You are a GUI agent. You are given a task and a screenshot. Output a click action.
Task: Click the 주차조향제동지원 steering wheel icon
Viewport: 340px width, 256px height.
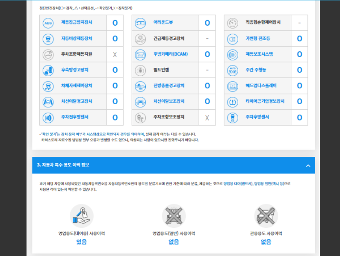[x=48, y=55]
